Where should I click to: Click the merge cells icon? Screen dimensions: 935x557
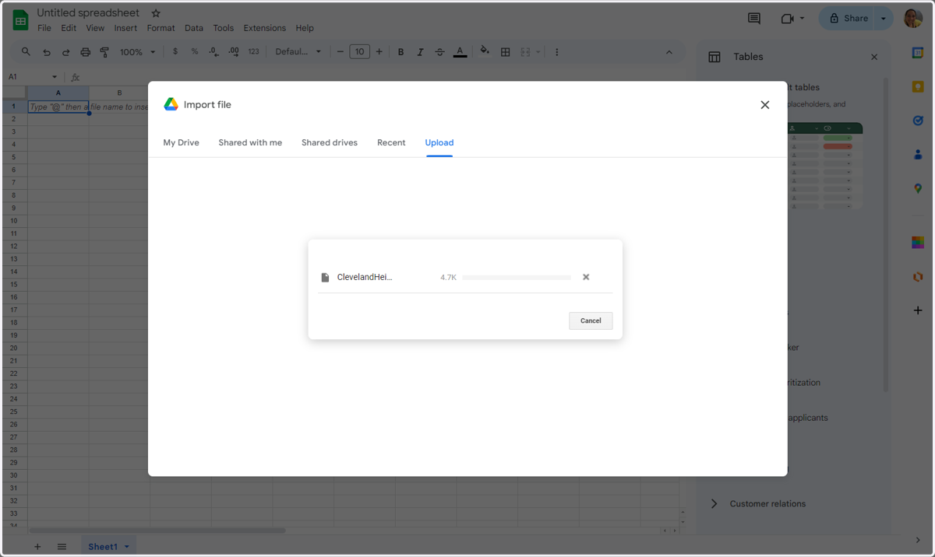coord(525,52)
